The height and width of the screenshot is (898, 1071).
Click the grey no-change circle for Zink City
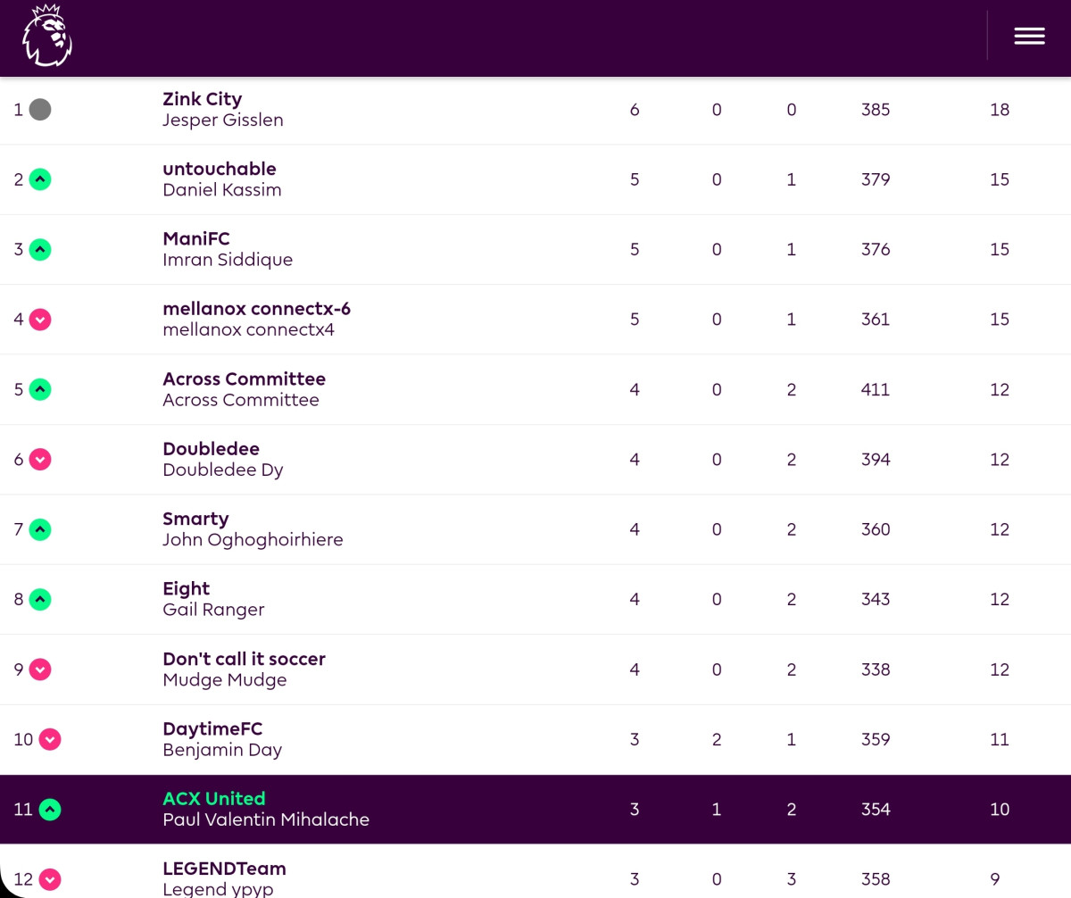(40, 110)
